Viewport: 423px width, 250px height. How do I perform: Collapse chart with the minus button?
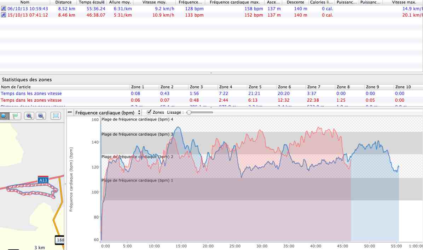70,113
